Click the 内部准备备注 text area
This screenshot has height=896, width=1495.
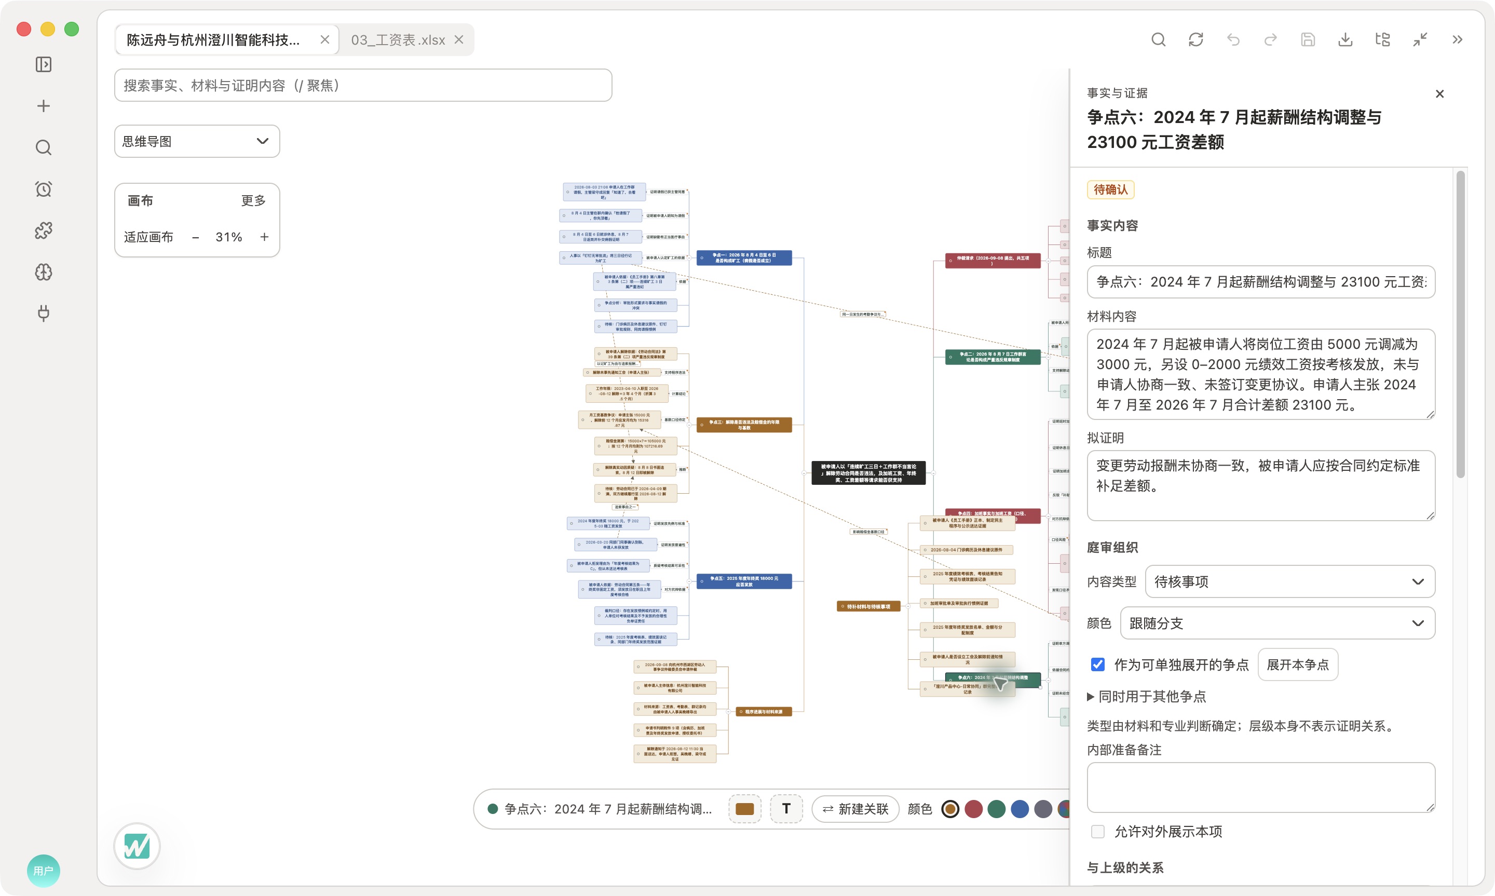pyautogui.click(x=1261, y=788)
